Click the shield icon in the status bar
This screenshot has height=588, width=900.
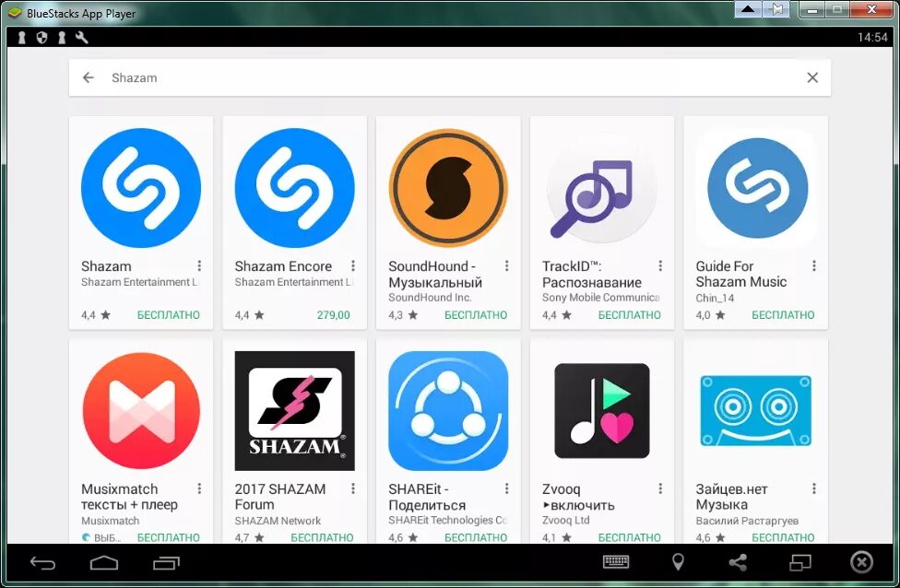pos(41,38)
